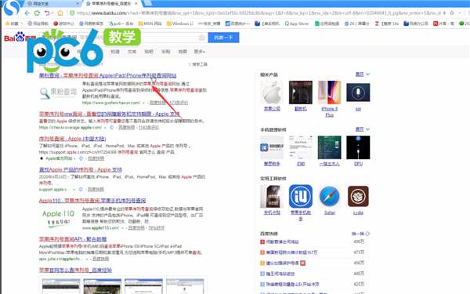Click the siri microphone thumbnail
This screenshot has width=470, height=294.
pyautogui.click(x=358, y=93)
